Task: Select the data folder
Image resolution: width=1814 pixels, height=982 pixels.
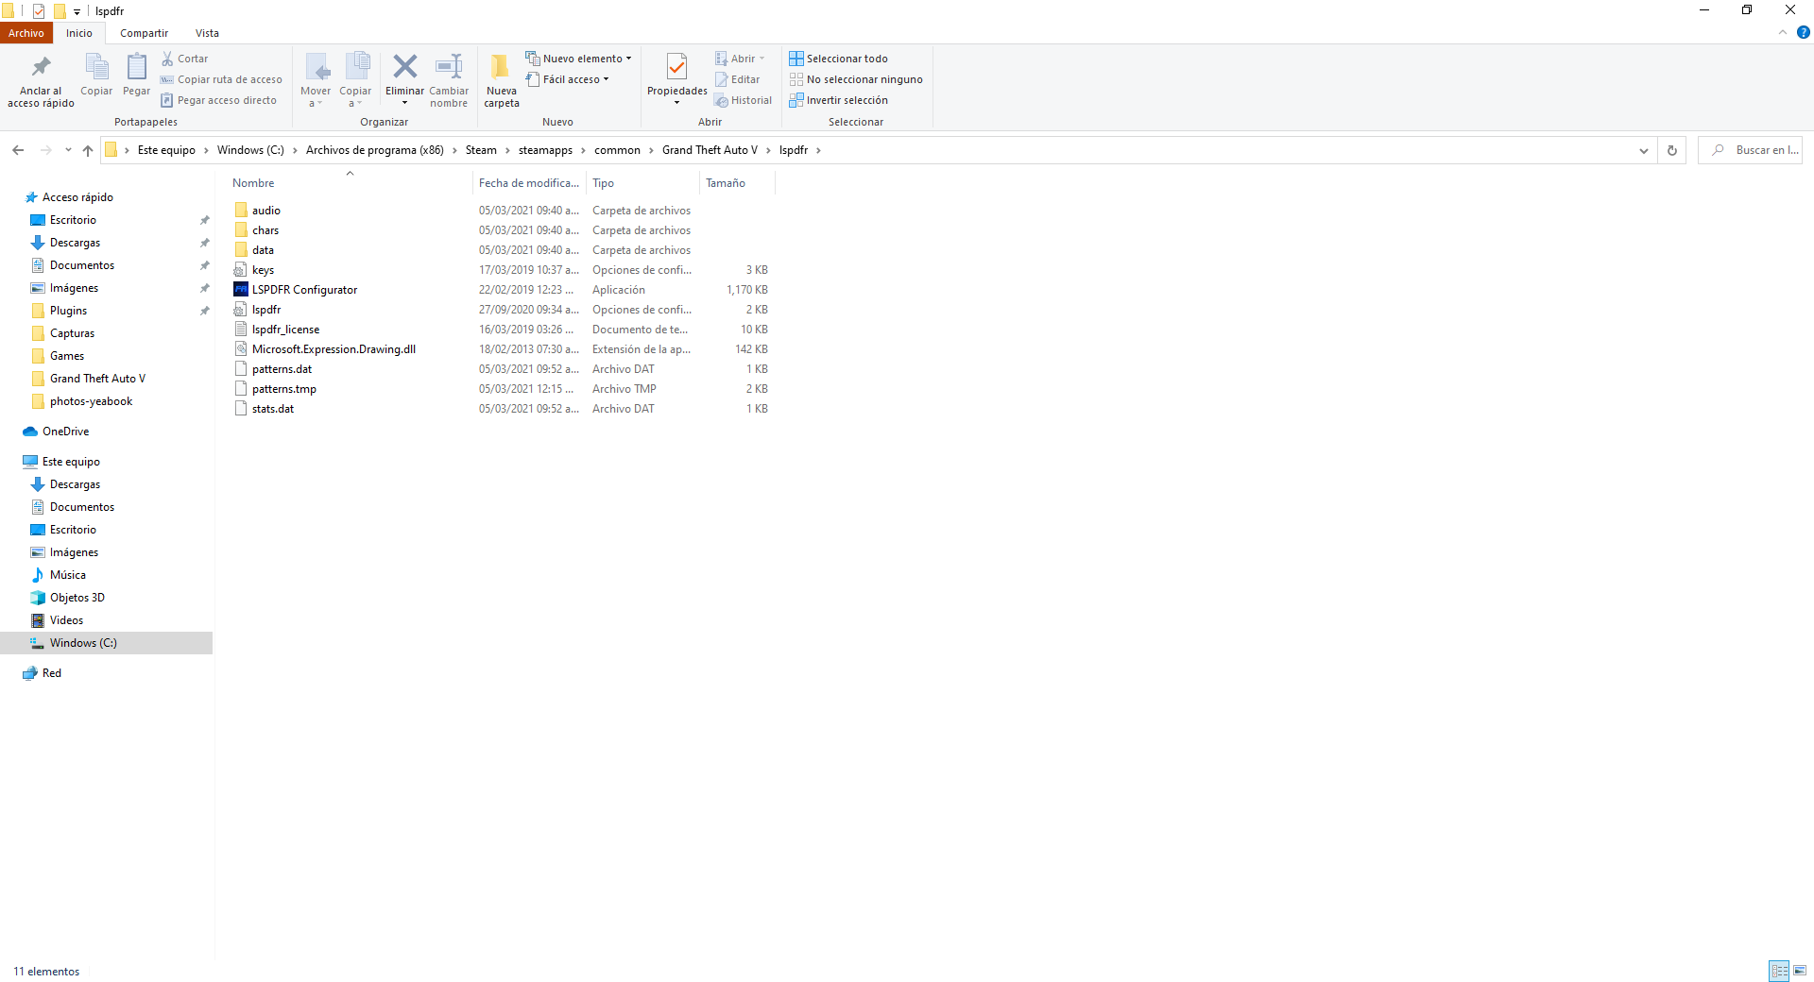Action: coord(263,250)
